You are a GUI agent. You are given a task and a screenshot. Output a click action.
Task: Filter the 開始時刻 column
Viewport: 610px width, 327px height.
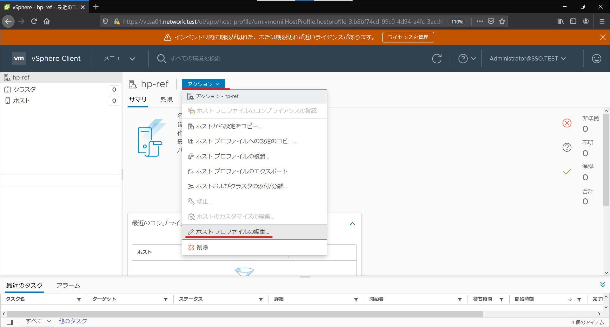coord(579,299)
